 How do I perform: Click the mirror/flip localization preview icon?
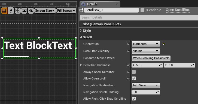pos(31,11)
